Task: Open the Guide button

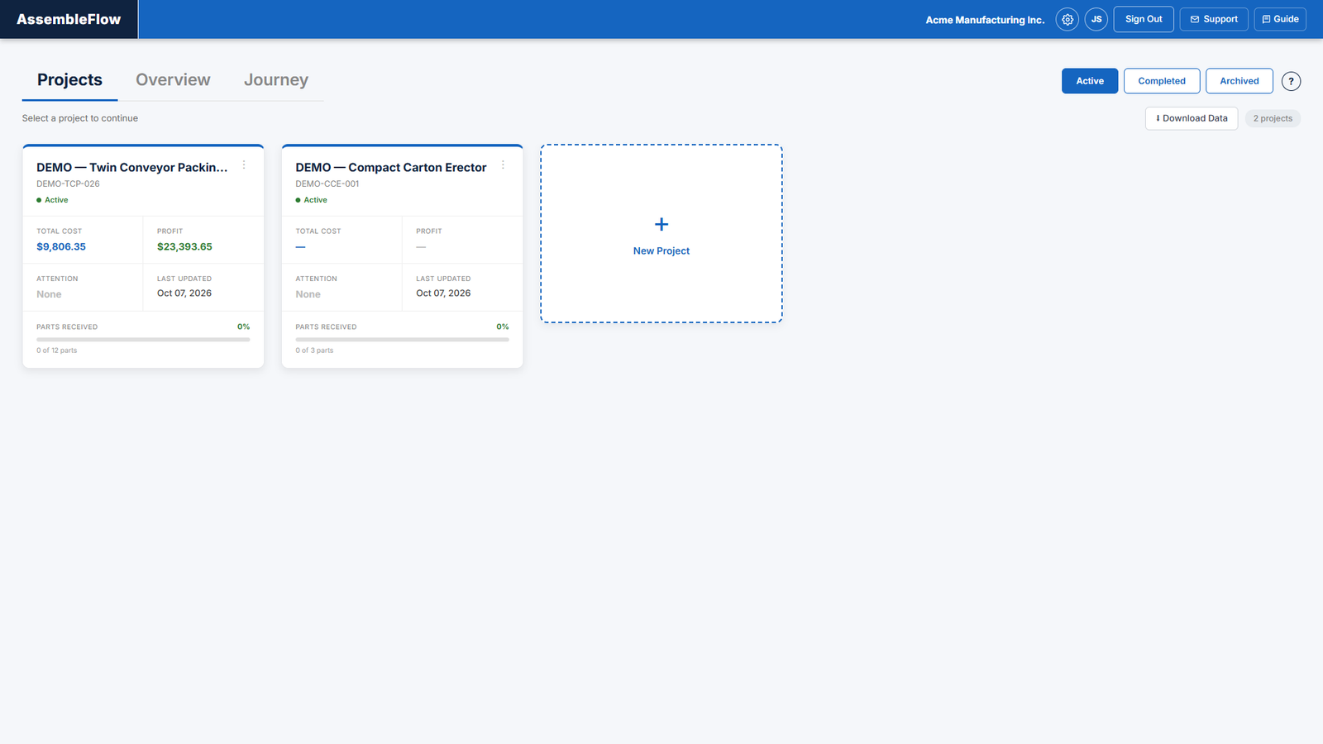Action: [1280, 19]
